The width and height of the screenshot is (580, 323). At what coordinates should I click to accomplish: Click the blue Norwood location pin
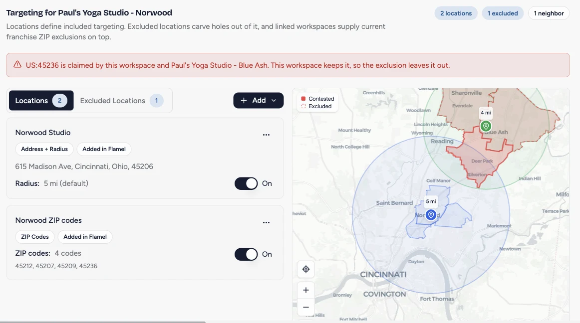(x=431, y=215)
